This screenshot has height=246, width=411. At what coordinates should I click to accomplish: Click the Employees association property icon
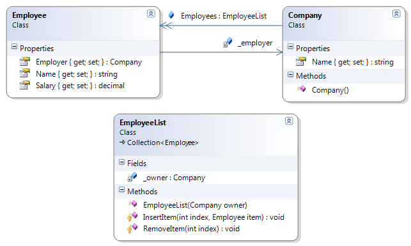point(171,15)
